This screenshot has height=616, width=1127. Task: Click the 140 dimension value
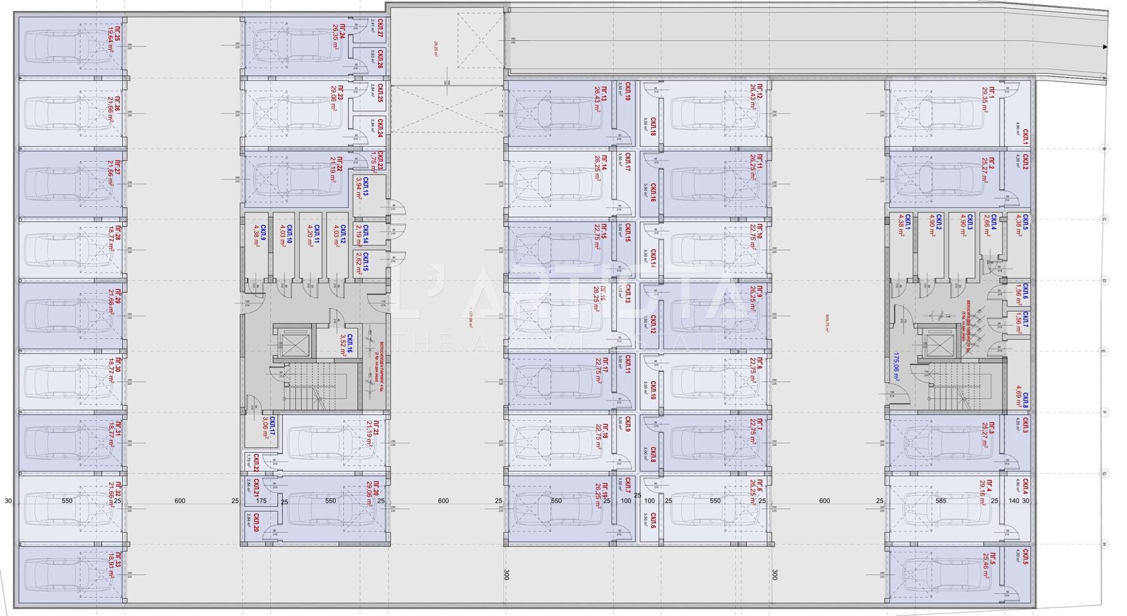[x=1014, y=501]
